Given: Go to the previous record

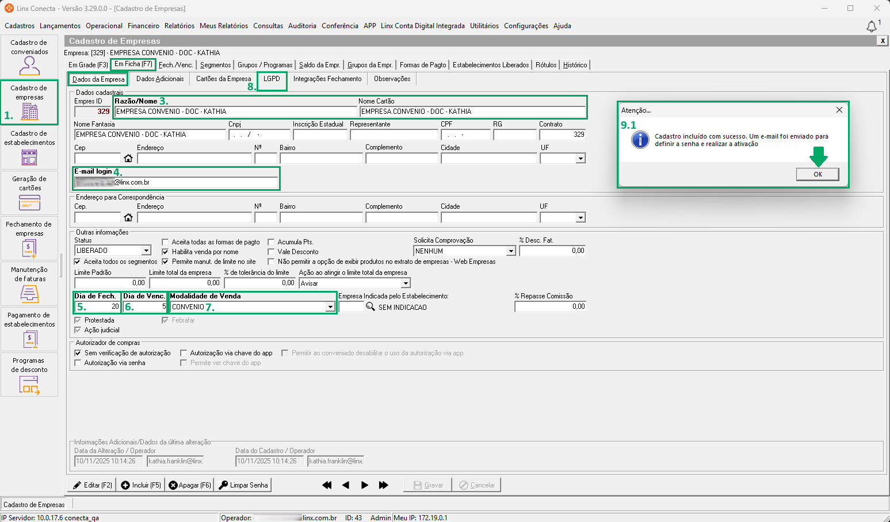Looking at the screenshot, I should click(x=346, y=485).
